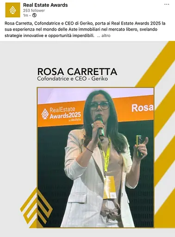
Task: Click the globe public visibility icon
Action: pyautogui.click(x=34, y=15)
